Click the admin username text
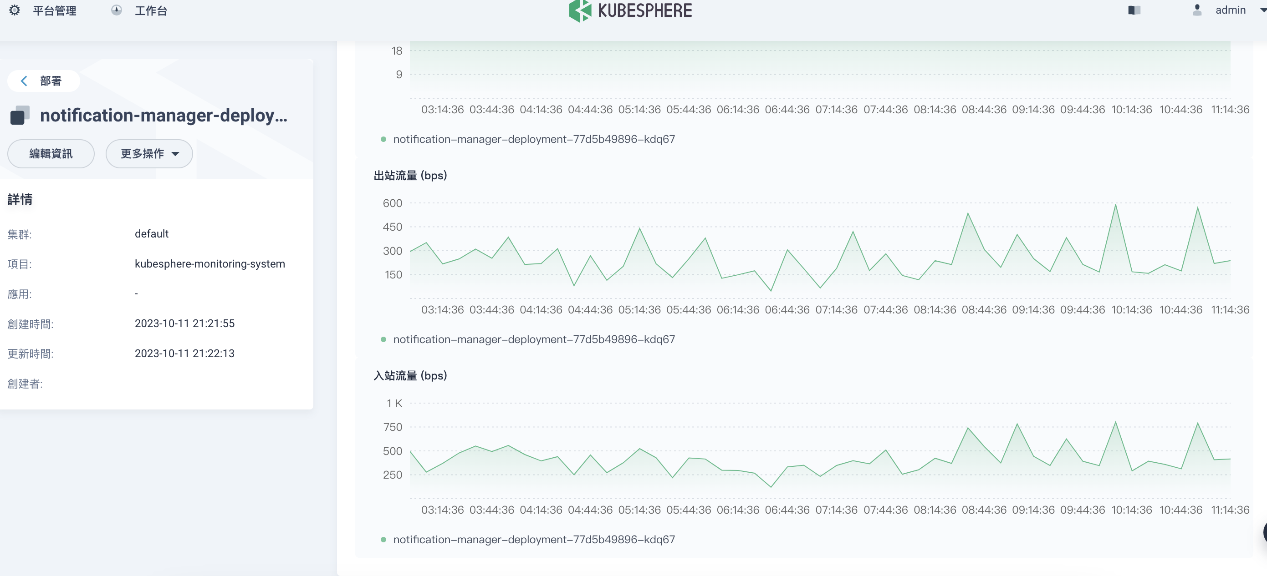 1230,10
